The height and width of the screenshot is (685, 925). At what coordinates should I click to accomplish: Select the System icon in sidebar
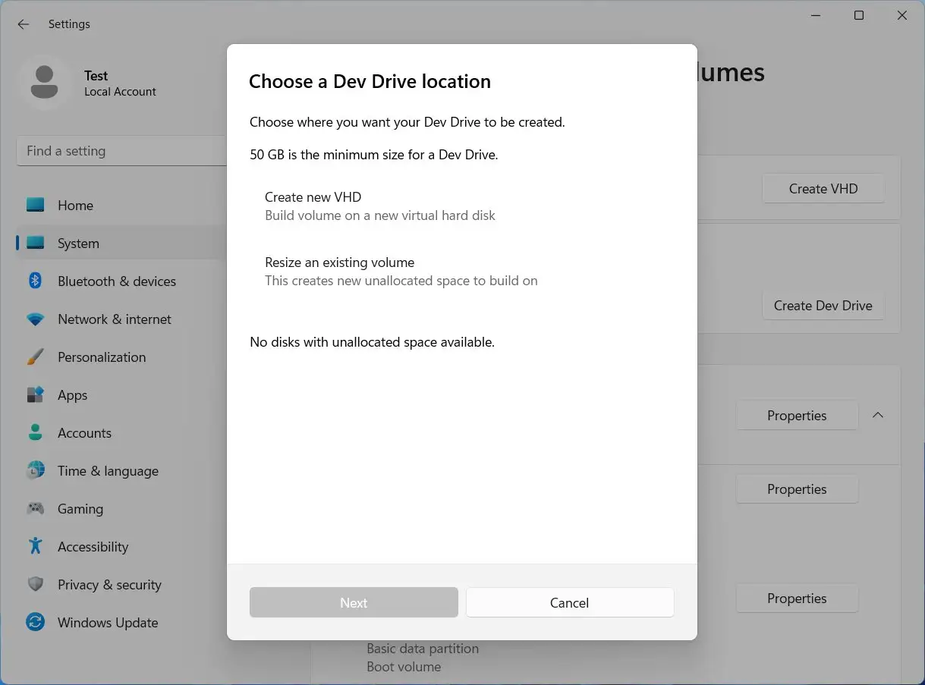point(36,243)
